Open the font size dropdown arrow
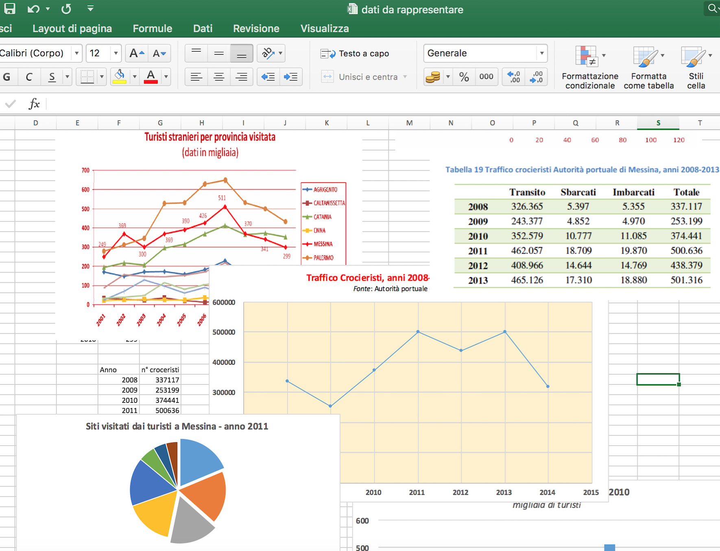720x551 pixels. pyautogui.click(x=116, y=53)
